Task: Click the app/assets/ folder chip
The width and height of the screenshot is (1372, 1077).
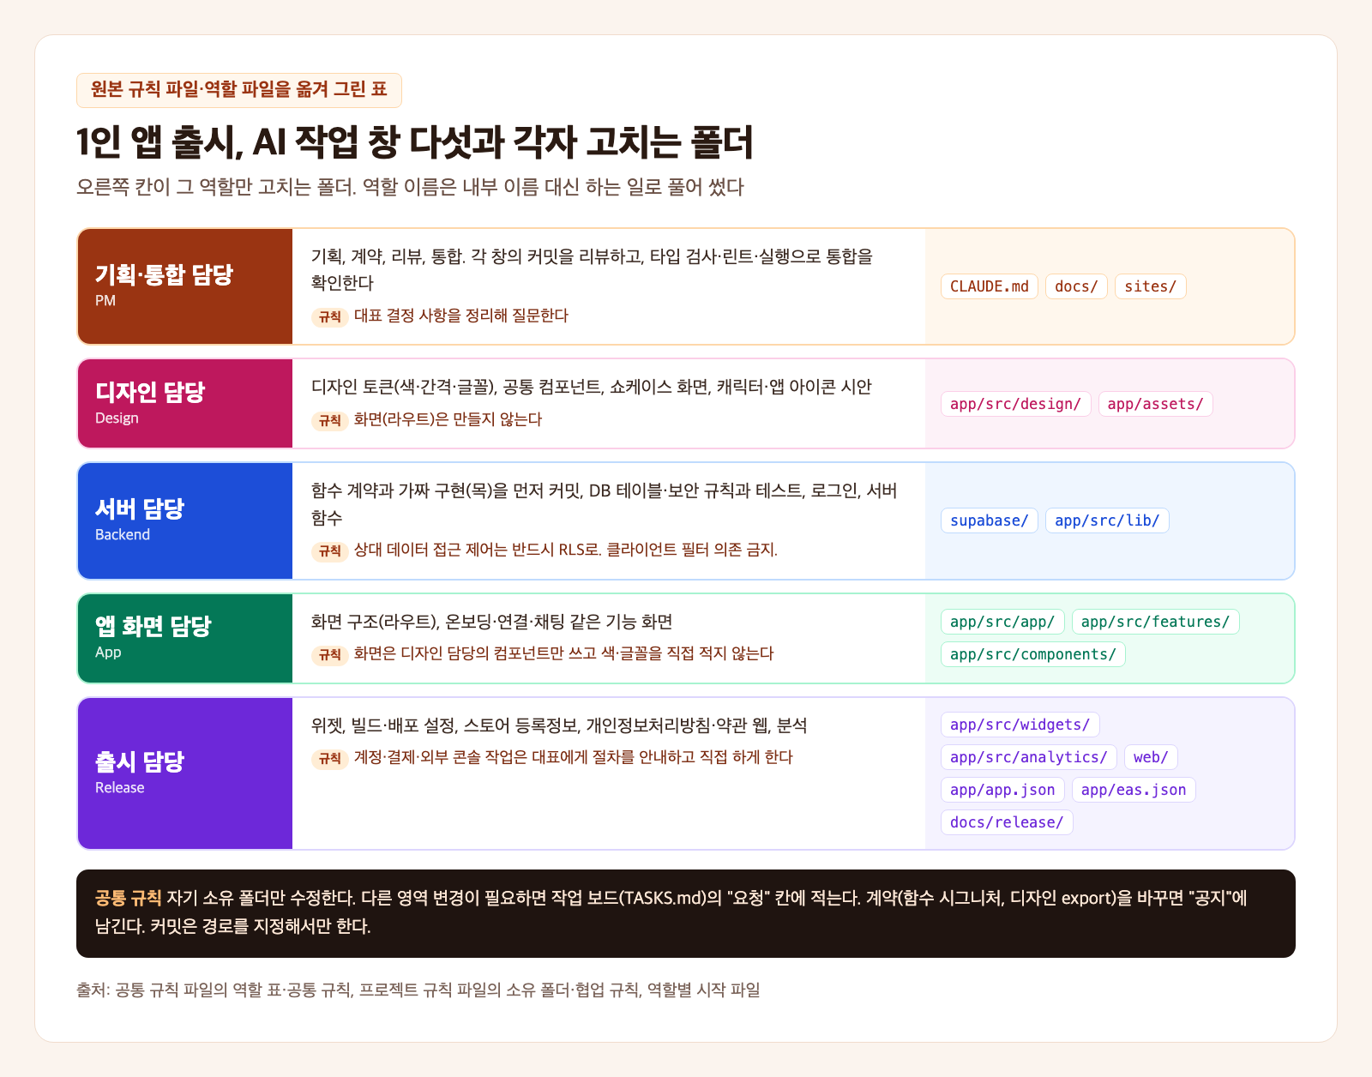Action: (1155, 404)
